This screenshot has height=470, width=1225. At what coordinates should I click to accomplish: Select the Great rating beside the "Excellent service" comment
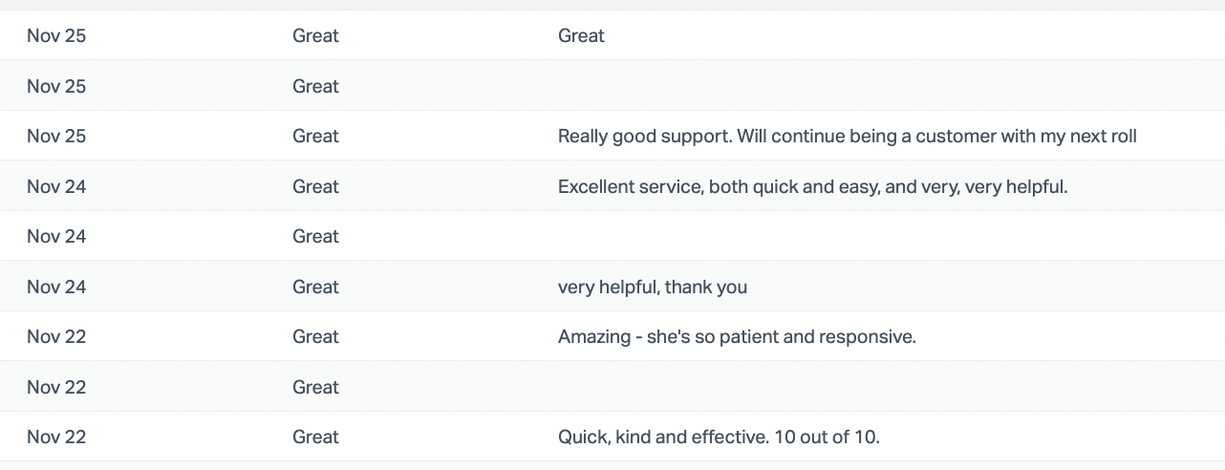[315, 186]
